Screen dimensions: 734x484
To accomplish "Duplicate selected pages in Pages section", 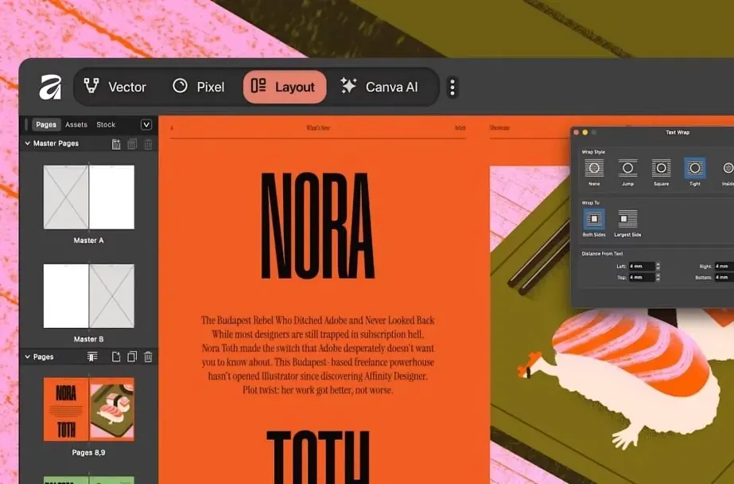I will pos(132,357).
